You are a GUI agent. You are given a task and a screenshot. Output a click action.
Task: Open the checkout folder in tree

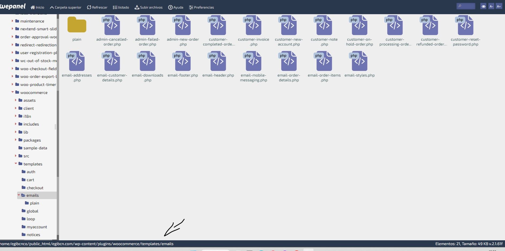32,188
